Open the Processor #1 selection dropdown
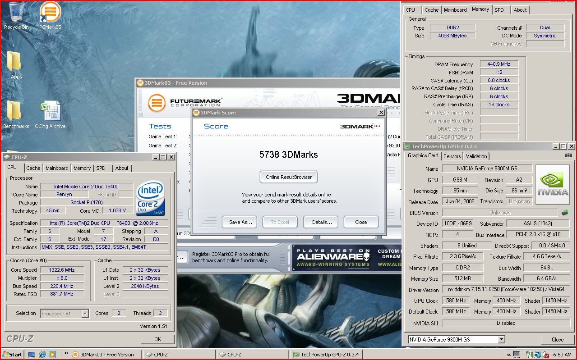Viewport: 577px width, 360px height. tap(84, 313)
